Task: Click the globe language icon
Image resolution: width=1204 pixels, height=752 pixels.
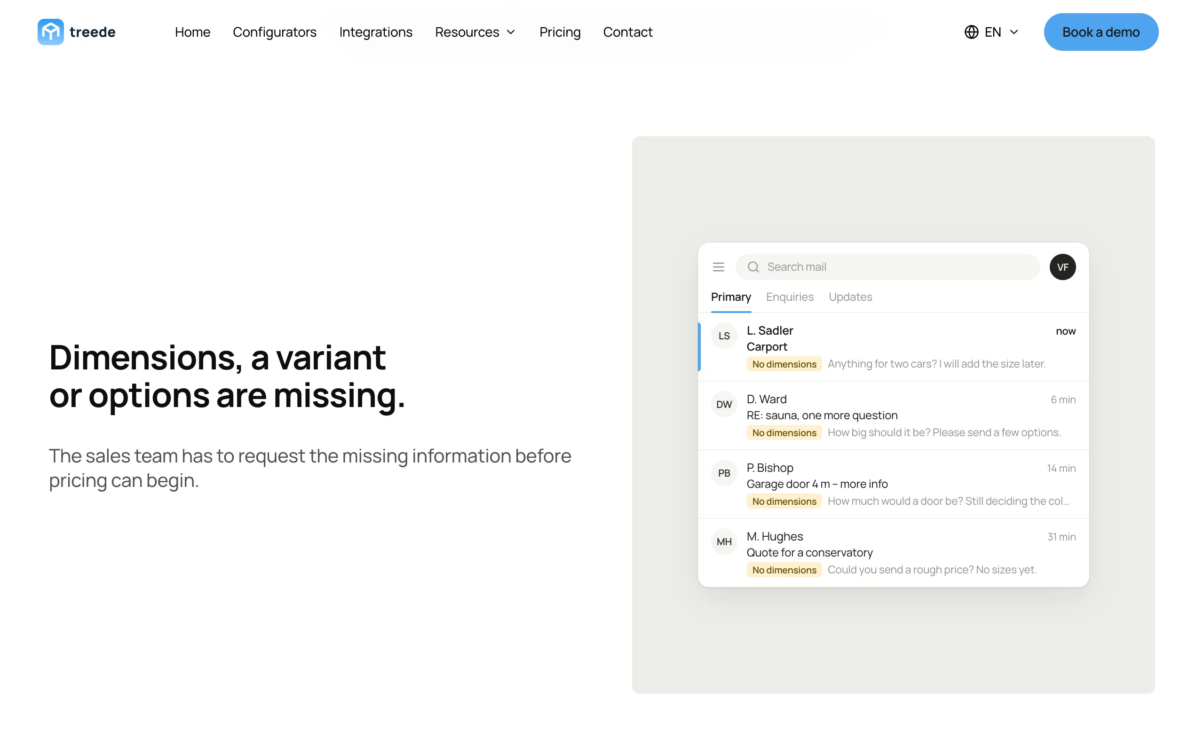Action: point(971,32)
